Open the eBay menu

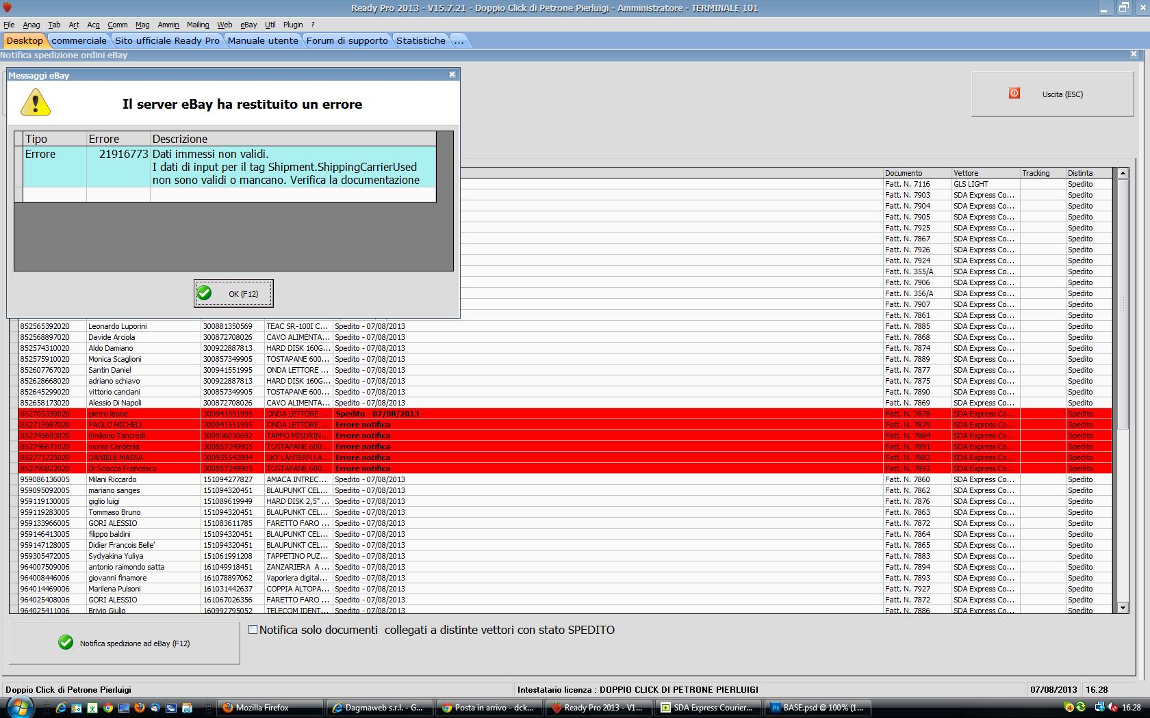(x=248, y=25)
